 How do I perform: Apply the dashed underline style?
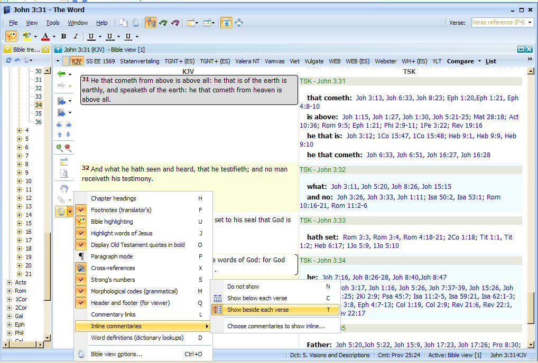coord(110,36)
